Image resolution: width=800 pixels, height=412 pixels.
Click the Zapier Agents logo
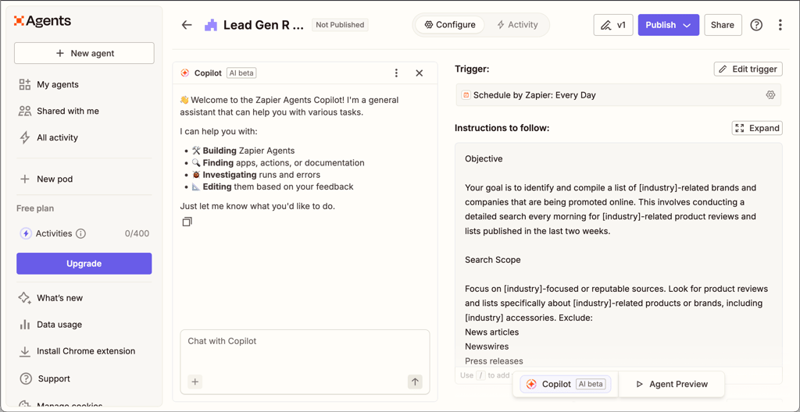[42, 21]
